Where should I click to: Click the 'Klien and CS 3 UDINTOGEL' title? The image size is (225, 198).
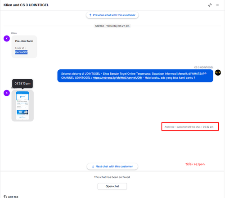coord(26,5)
